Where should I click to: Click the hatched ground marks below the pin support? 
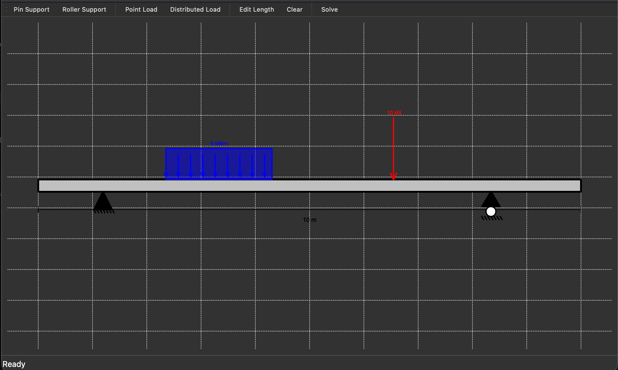105,212
